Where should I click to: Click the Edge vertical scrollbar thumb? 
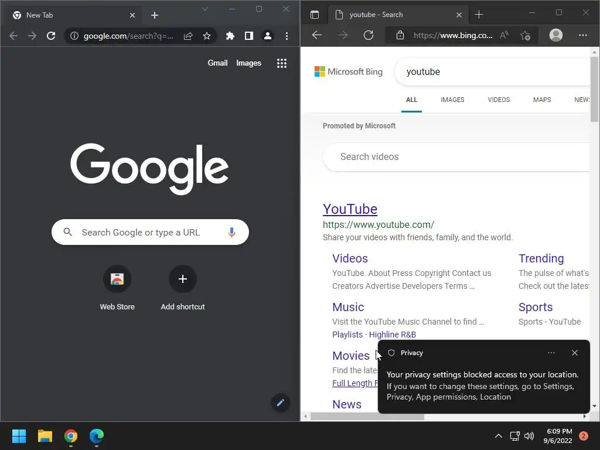click(x=594, y=89)
